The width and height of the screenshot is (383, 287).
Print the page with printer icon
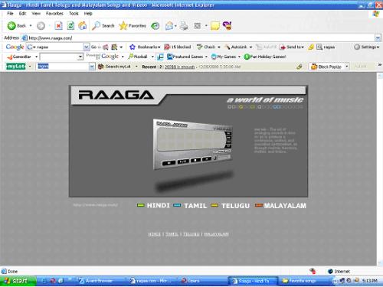(184, 26)
